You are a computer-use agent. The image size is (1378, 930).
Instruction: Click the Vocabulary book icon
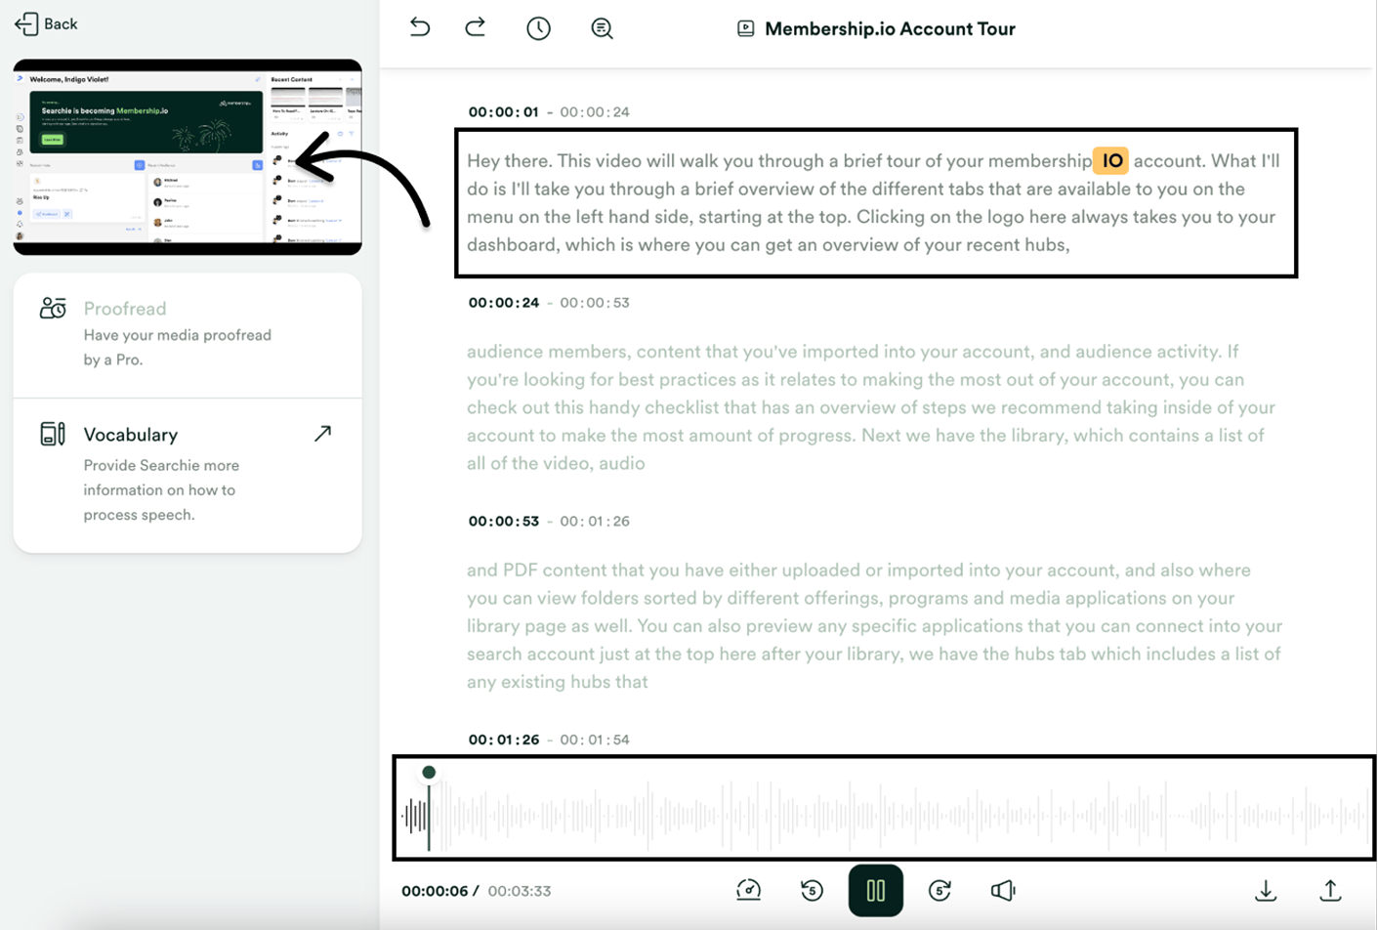(53, 434)
